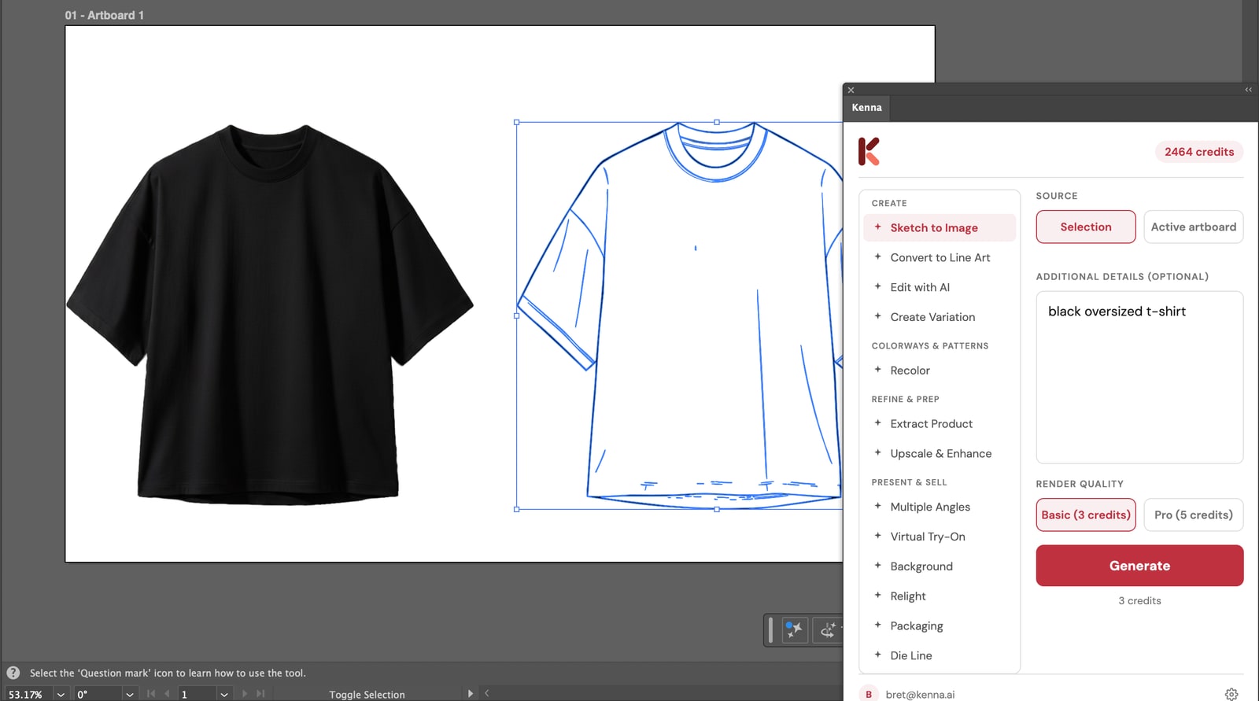Select Virtual Try-On

[940, 537]
